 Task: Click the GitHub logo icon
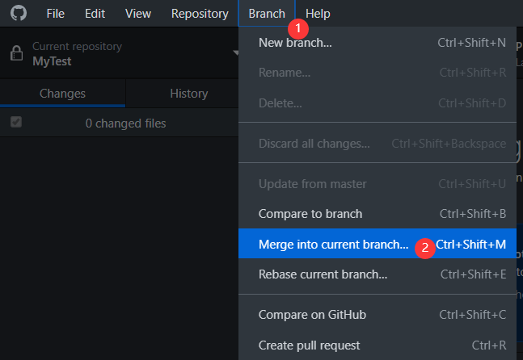click(18, 14)
